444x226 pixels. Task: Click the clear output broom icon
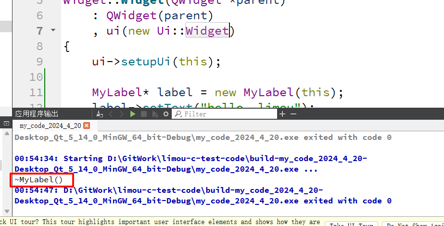pos(100,114)
